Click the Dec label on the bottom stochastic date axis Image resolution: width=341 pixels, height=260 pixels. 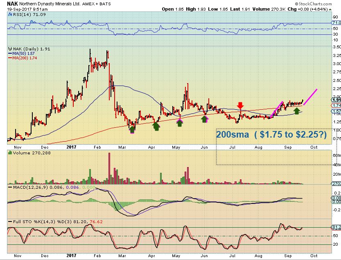(x=45, y=256)
